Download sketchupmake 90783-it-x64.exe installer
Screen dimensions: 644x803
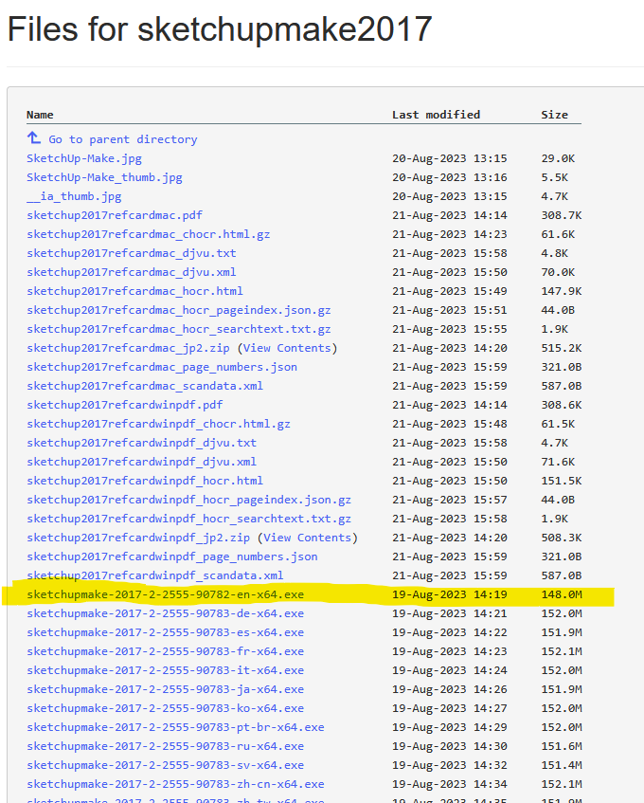point(165,670)
